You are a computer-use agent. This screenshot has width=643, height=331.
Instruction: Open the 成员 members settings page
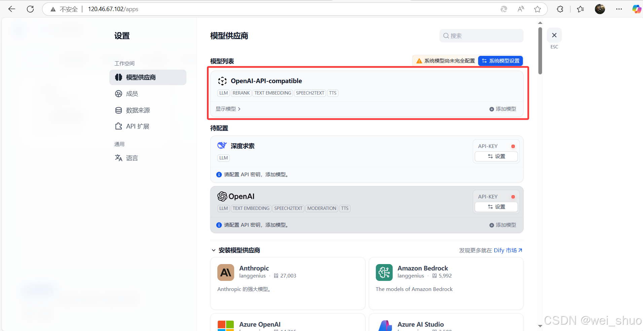[132, 94]
